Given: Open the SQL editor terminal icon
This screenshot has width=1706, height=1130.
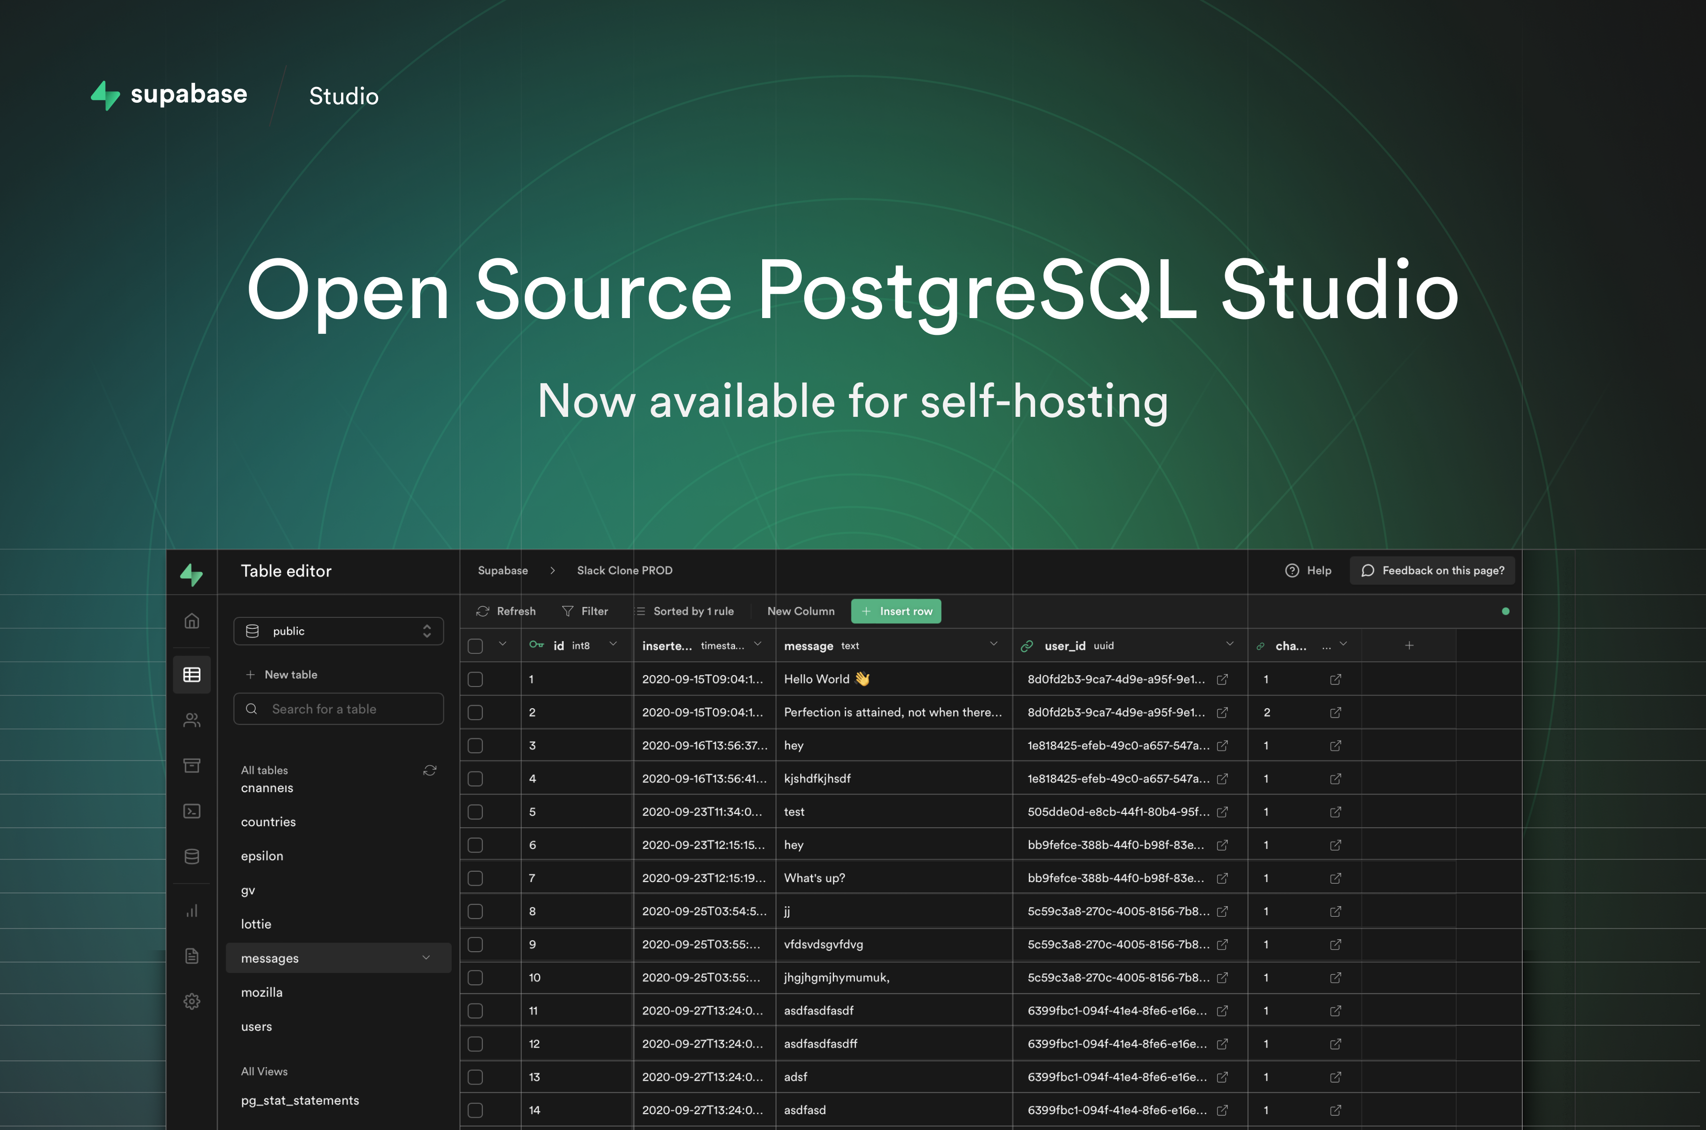Looking at the screenshot, I should [192, 811].
